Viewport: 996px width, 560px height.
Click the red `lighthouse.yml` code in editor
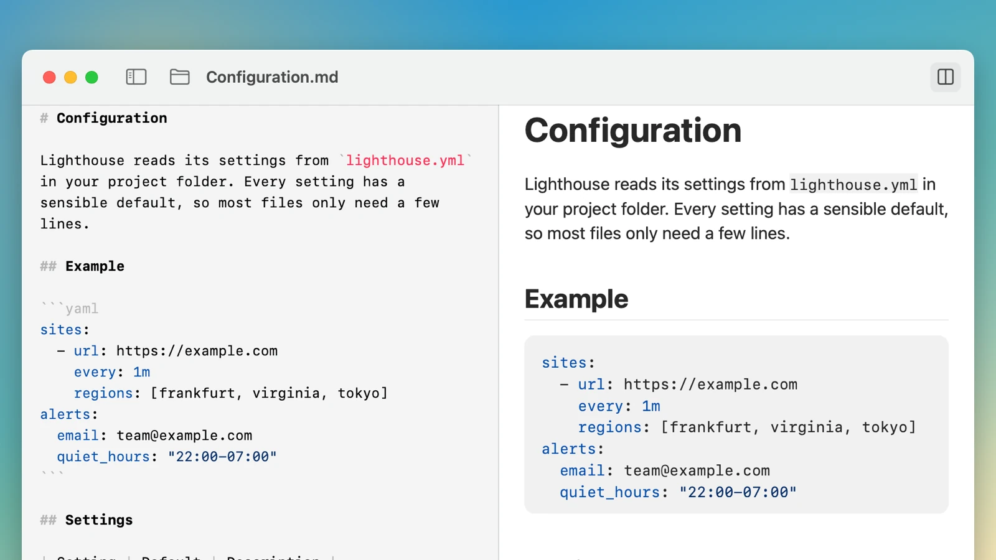(405, 161)
